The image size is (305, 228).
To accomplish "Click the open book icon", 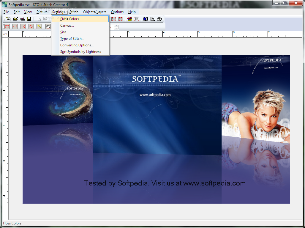I will [x=146, y=19].
